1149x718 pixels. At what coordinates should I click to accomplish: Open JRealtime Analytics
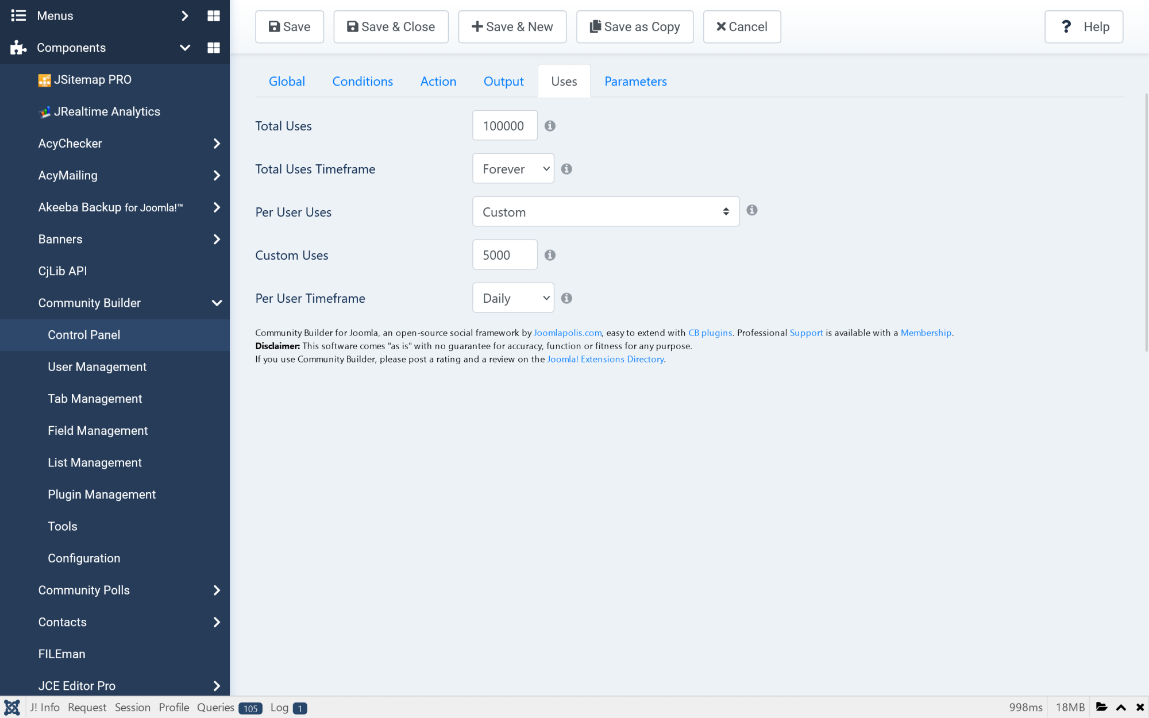tap(99, 111)
